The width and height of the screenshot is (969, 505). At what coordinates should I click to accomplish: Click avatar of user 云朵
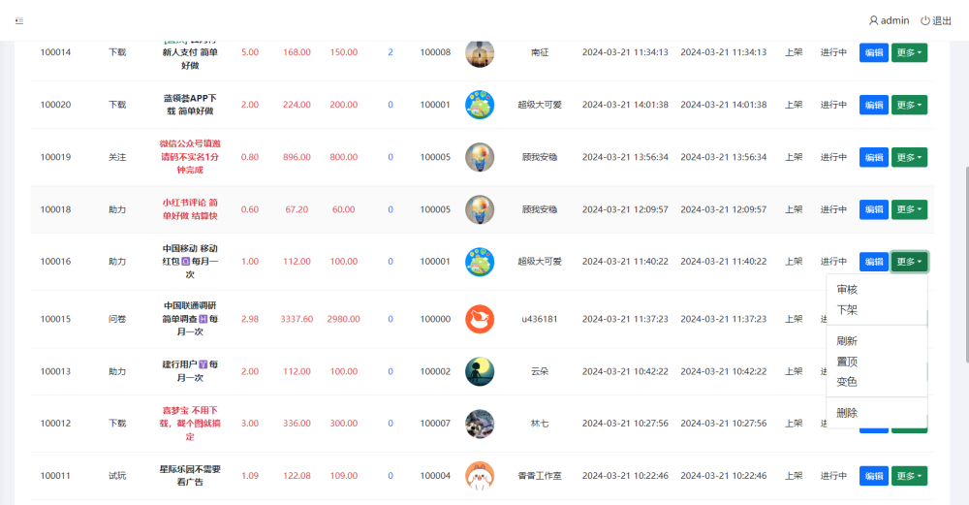point(480,371)
